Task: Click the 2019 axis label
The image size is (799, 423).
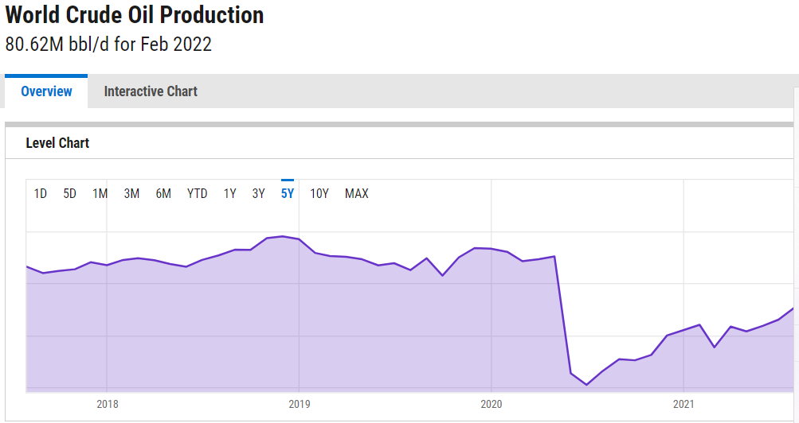Action: pyautogui.click(x=299, y=404)
